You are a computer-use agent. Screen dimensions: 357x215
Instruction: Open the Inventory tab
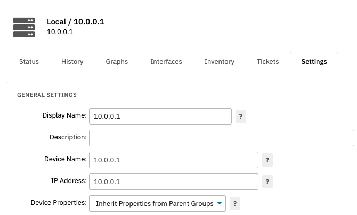pyautogui.click(x=220, y=62)
